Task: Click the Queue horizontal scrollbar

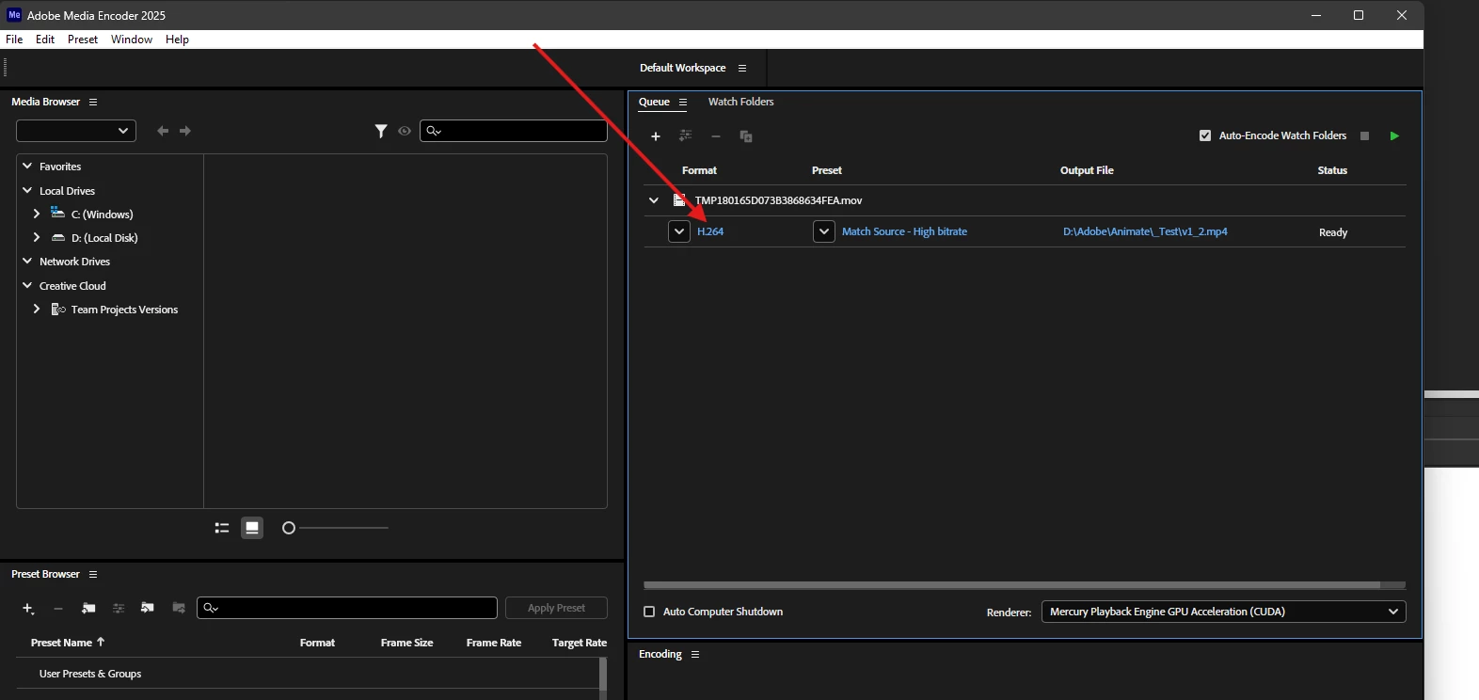Action: pyautogui.click(x=1012, y=585)
